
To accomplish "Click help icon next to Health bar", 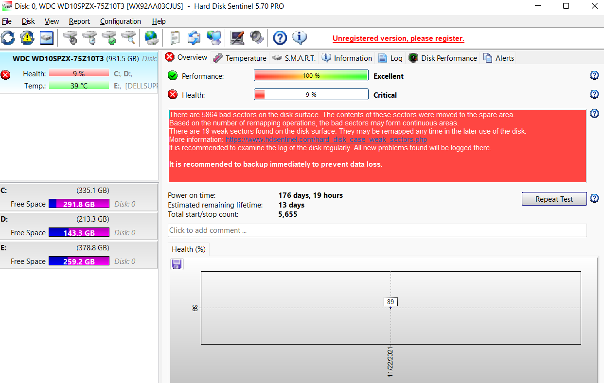I will (x=594, y=94).
